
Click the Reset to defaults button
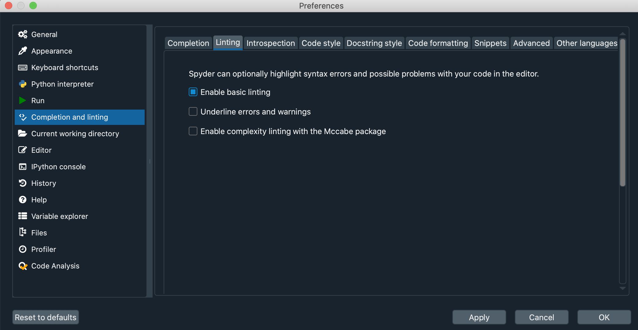(45, 317)
